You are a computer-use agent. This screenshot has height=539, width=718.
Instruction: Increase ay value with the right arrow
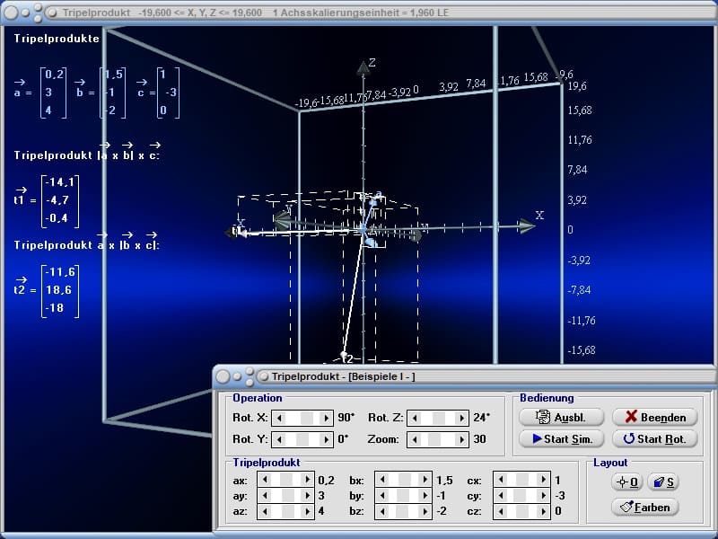pos(307,495)
